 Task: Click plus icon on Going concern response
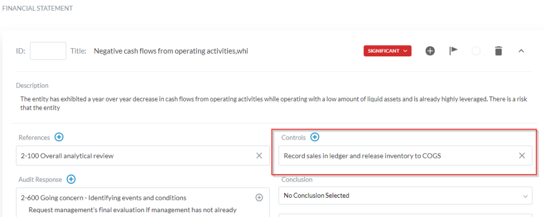[x=259, y=198]
